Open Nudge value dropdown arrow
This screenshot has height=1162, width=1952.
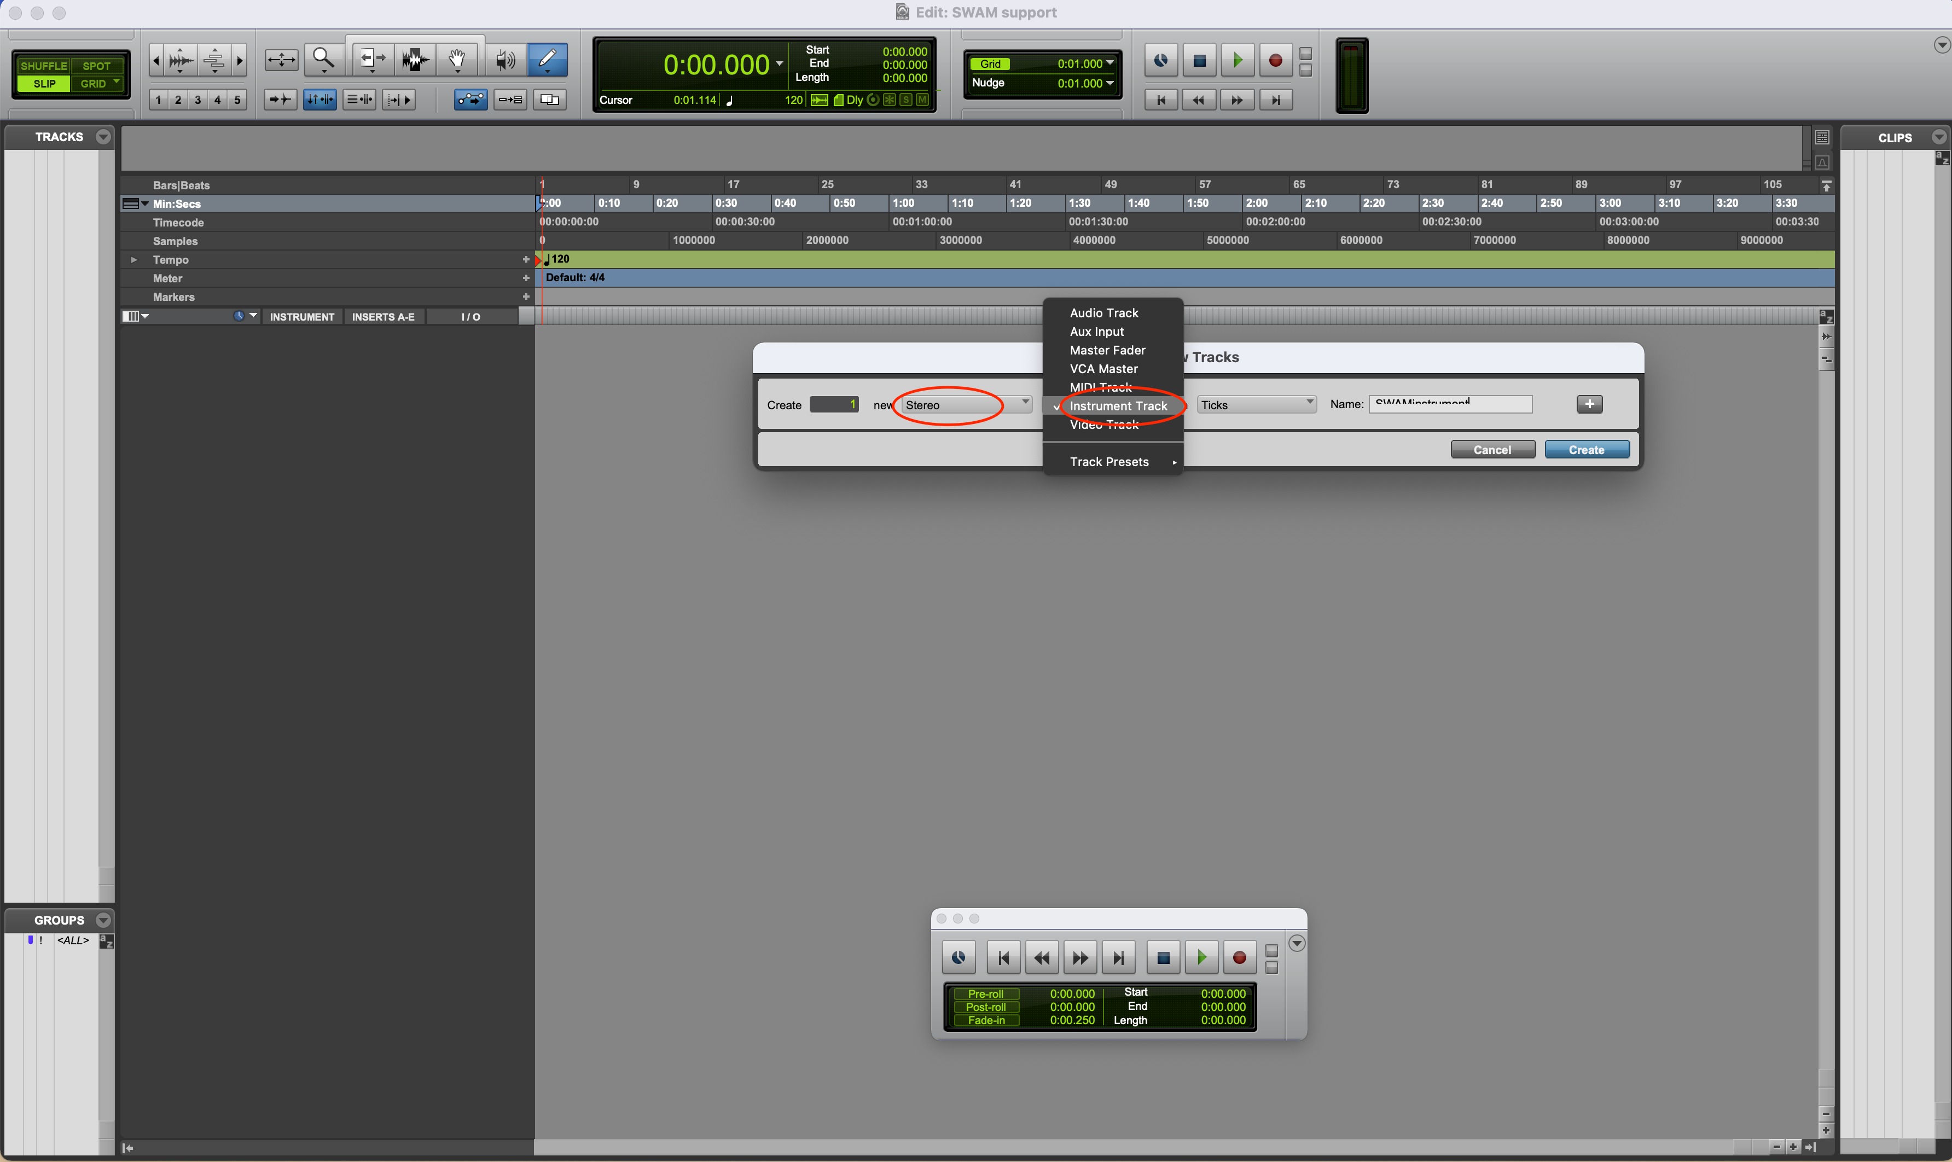coord(1109,83)
